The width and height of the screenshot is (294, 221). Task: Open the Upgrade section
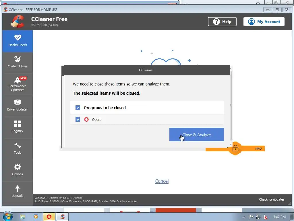pos(18,192)
